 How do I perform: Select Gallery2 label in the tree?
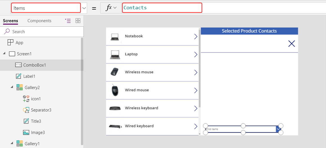pyautogui.click(x=32, y=88)
